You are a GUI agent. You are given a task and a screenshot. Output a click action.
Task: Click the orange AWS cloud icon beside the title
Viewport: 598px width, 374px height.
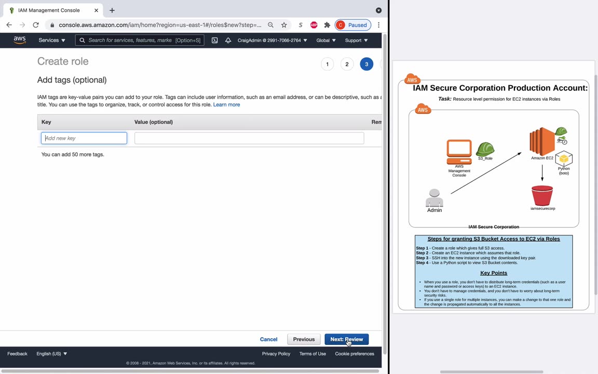point(412,78)
